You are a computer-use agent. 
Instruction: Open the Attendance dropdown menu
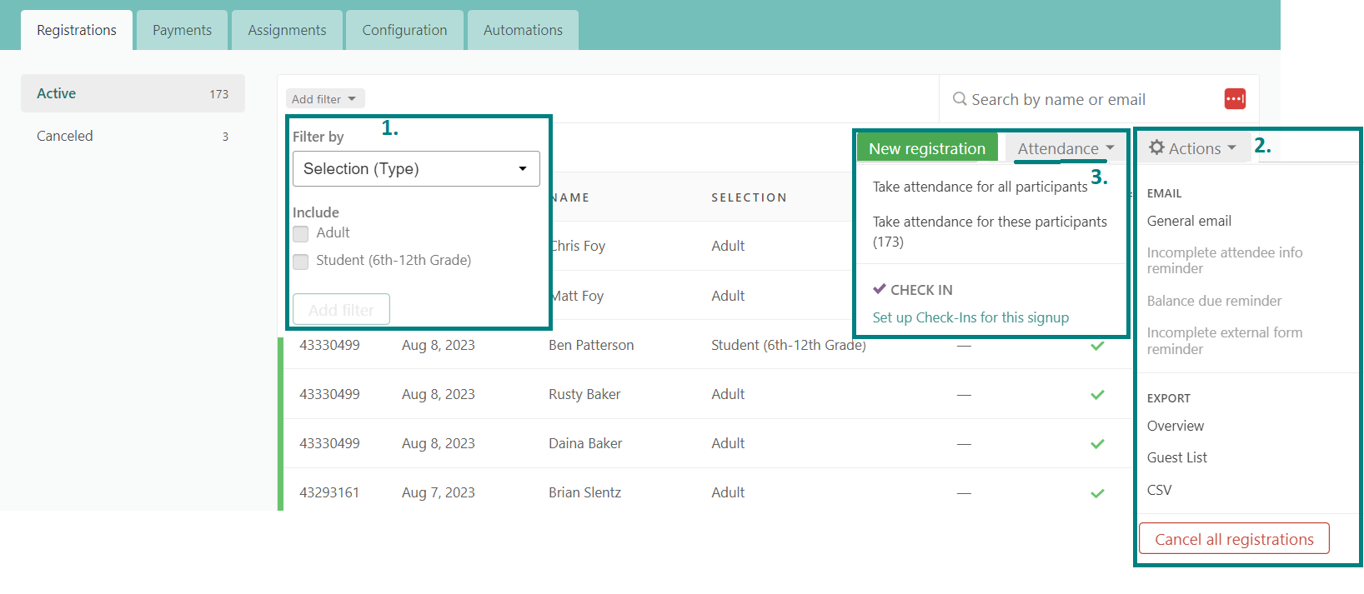click(x=1065, y=148)
